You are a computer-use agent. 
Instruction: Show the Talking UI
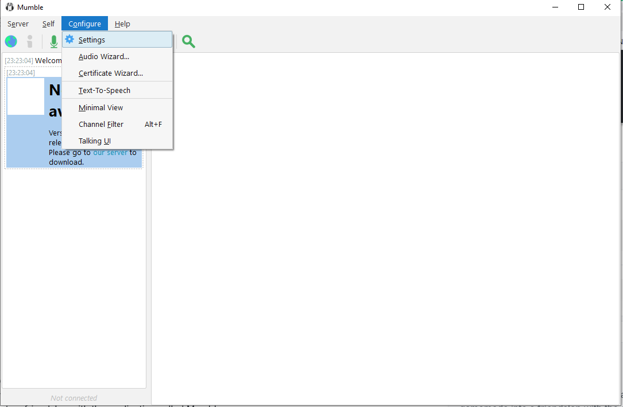94,141
